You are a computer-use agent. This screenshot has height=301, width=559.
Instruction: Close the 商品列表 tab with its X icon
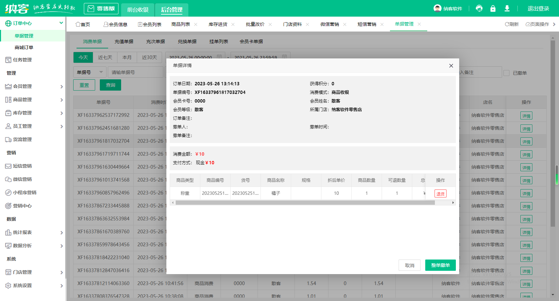[196, 24]
